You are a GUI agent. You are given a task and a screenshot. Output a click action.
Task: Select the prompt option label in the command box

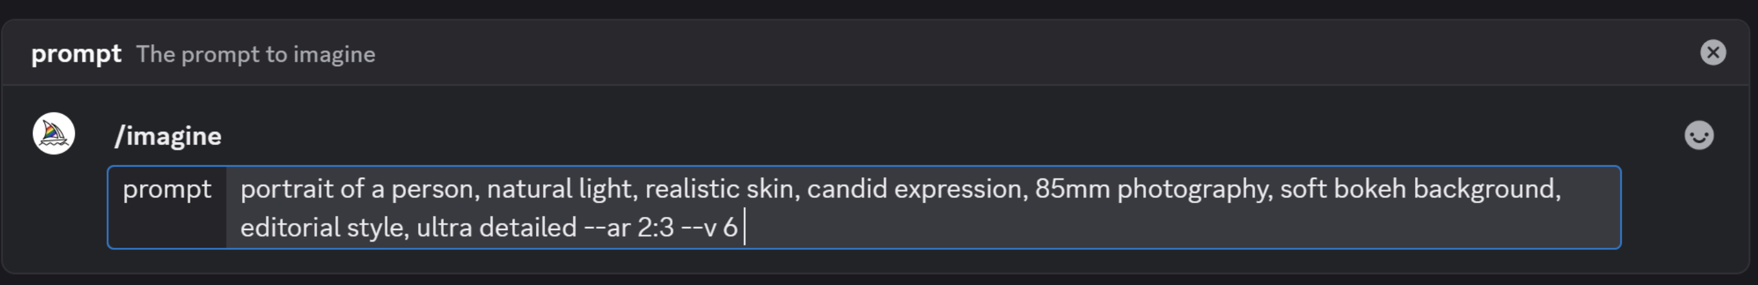pos(166,189)
